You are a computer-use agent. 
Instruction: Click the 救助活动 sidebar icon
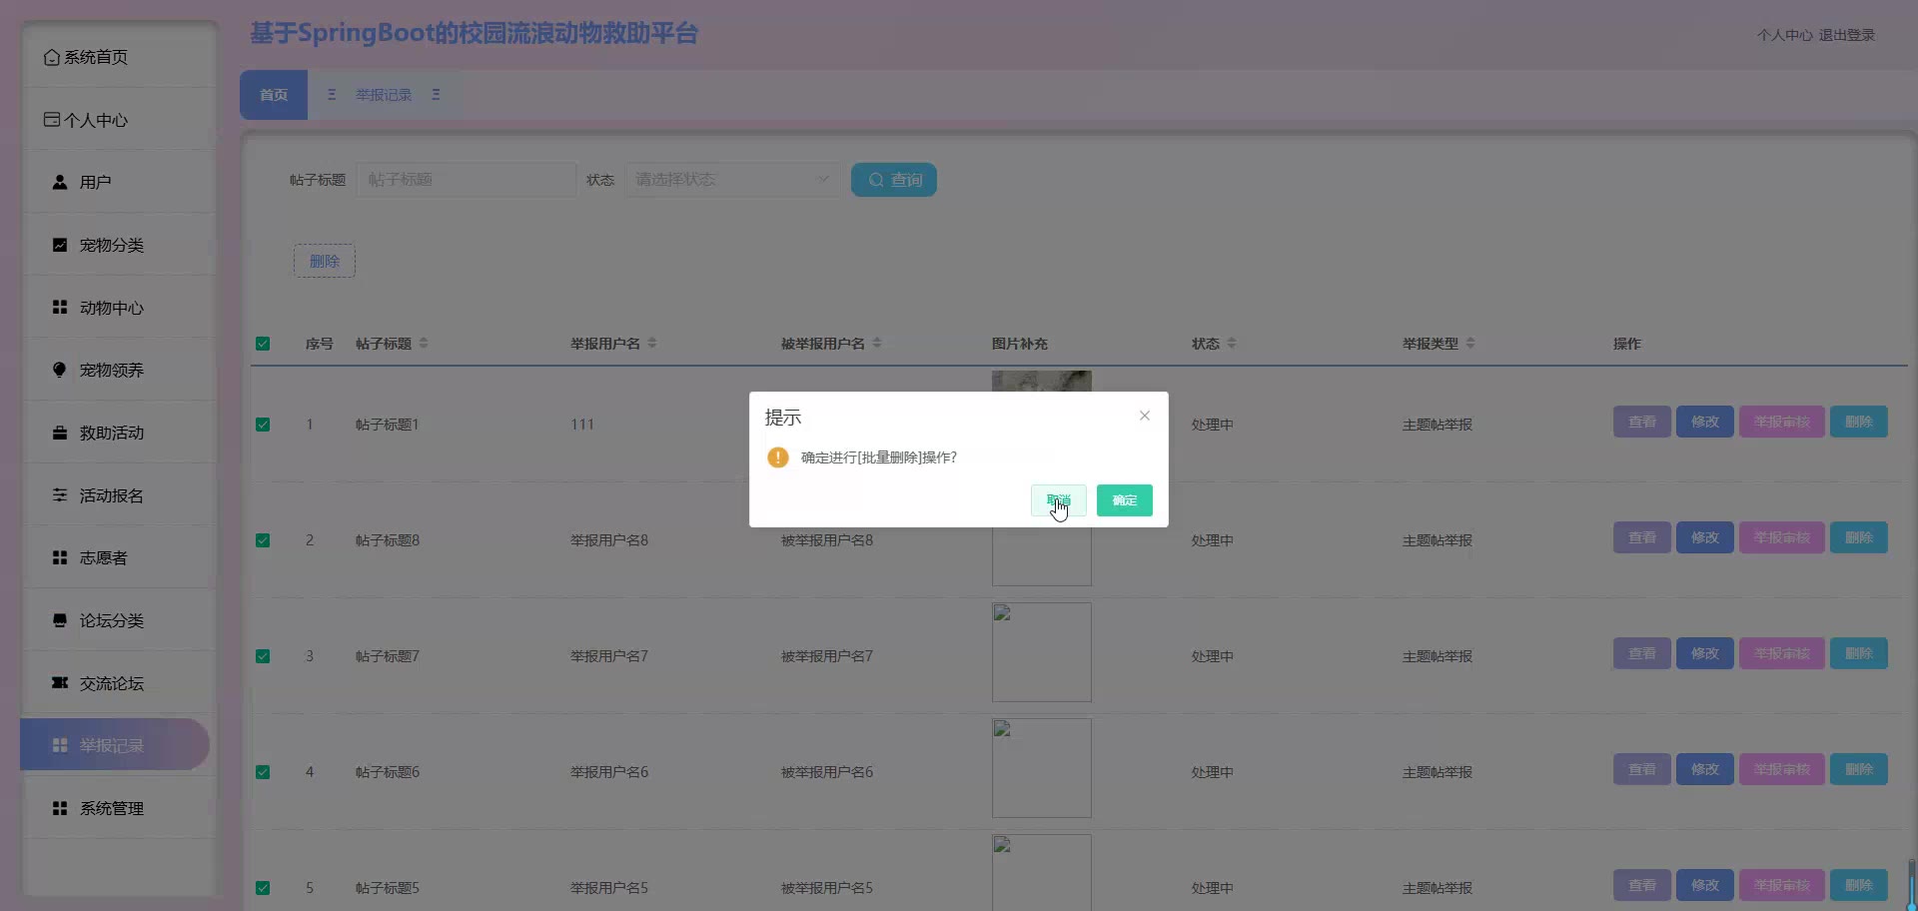click(x=60, y=433)
